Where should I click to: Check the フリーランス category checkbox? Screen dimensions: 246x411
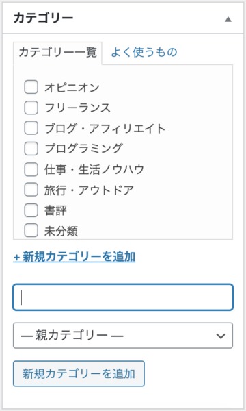tap(31, 108)
